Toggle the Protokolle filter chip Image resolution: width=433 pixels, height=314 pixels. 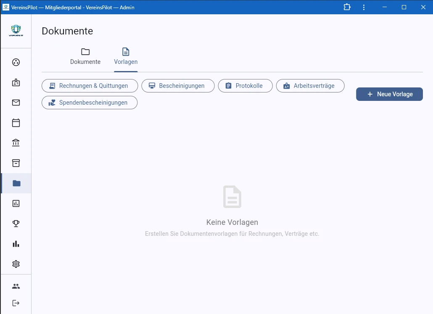[x=245, y=86]
